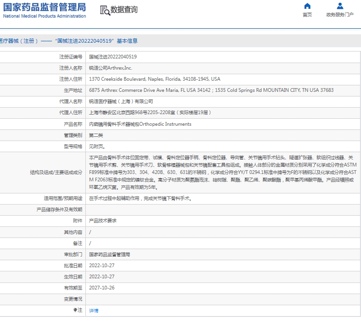Click the 代理人住所 row label
The width and height of the screenshot is (361, 321).
pyautogui.click(x=71, y=113)
